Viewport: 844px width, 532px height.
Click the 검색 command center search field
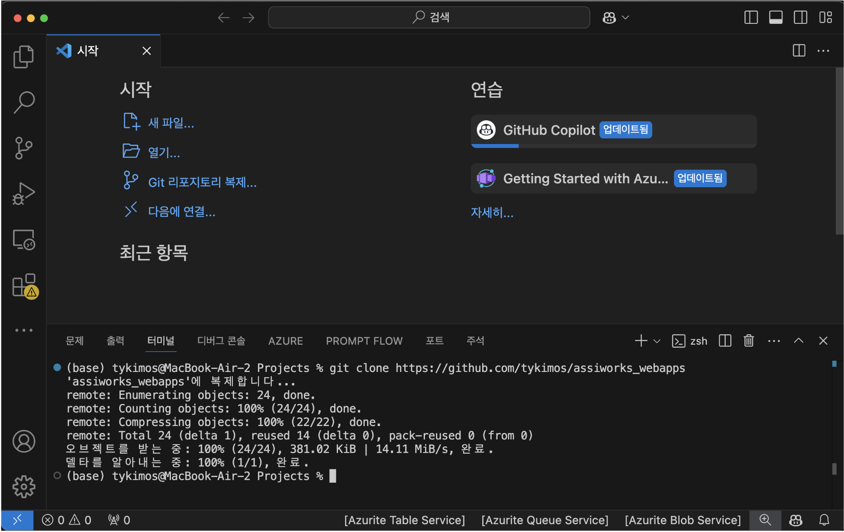[x=429, y=18]
